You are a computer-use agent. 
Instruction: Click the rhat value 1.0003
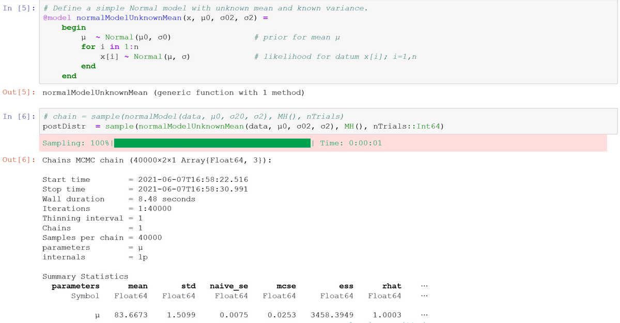click(387, 315)
